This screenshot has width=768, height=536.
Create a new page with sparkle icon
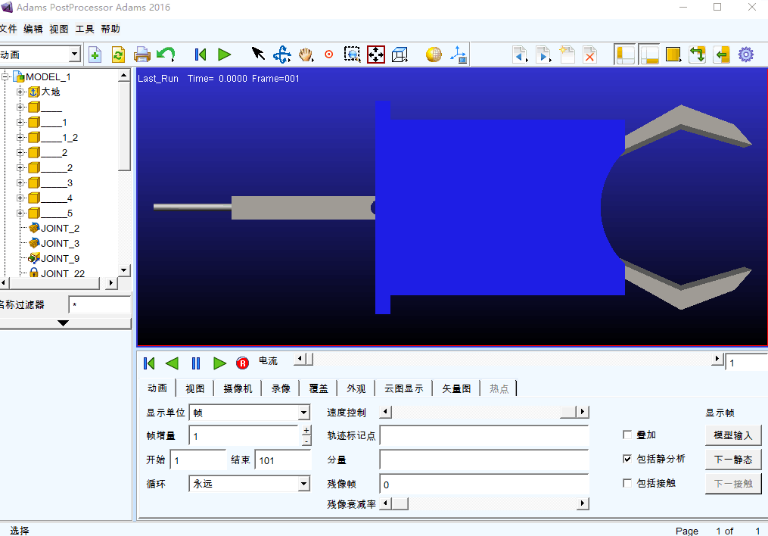tap(567, 55)
